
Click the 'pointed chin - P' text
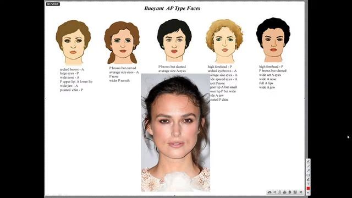point(71,90)
